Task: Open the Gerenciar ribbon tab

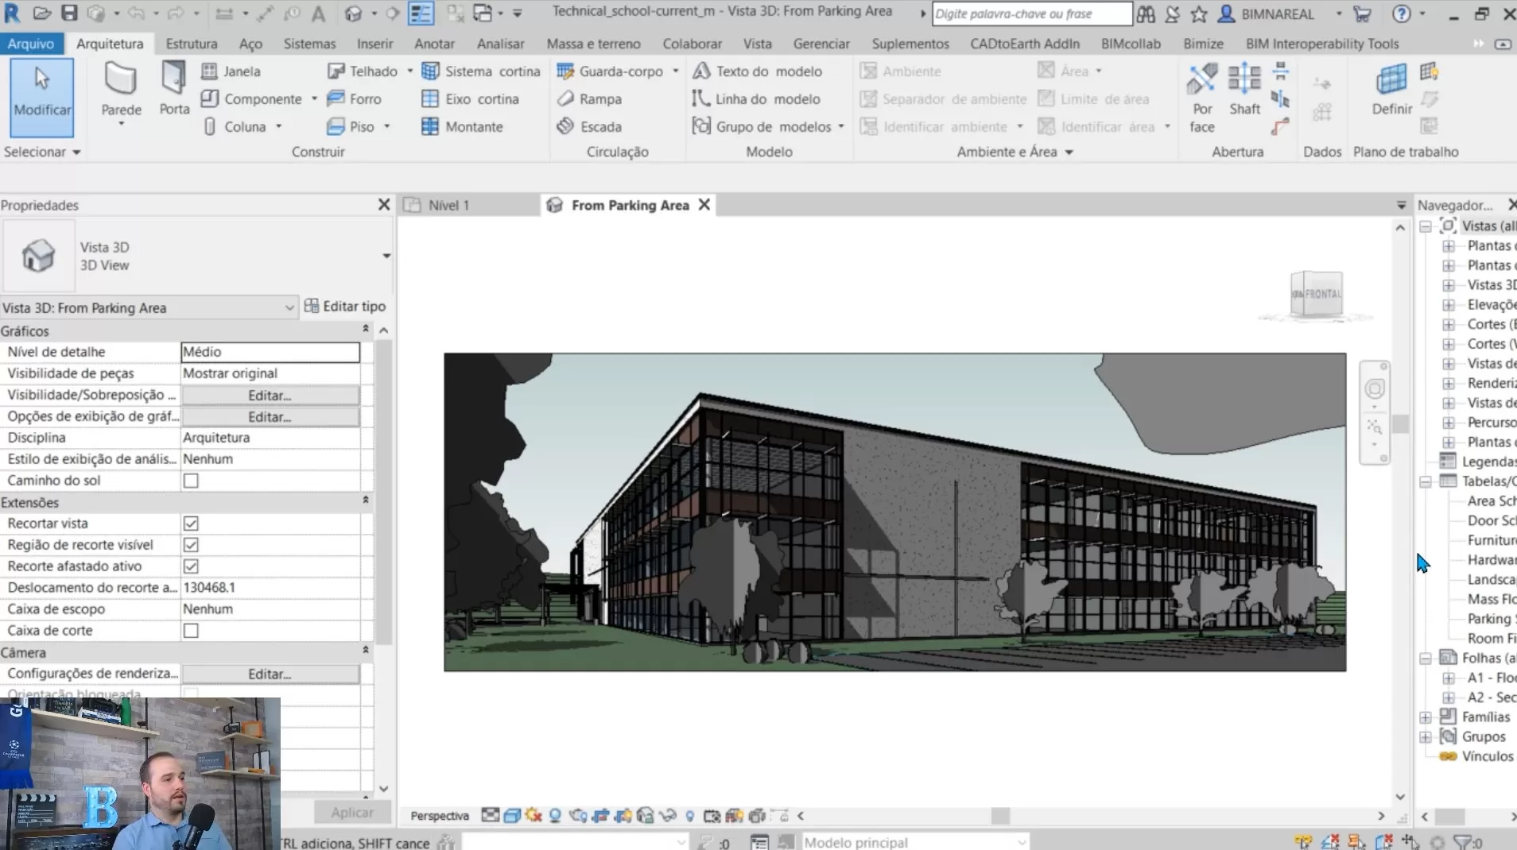Action: [821, 44]
